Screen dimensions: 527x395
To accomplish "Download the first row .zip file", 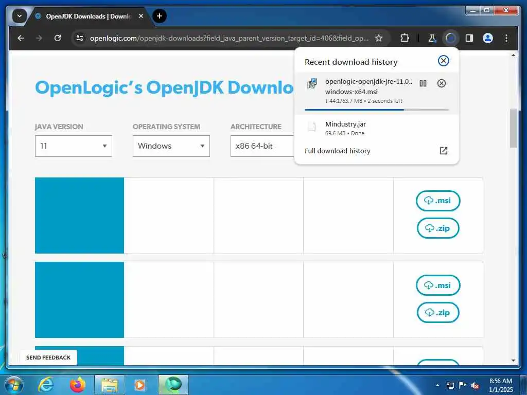I will 437,228.
